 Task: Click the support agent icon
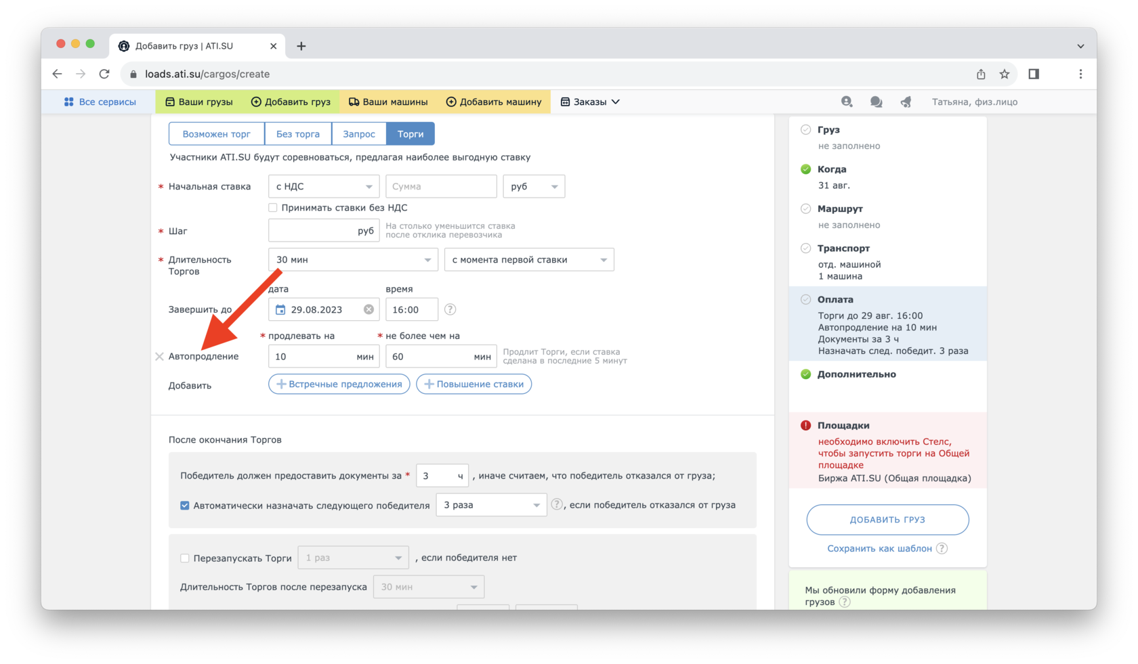847,102
